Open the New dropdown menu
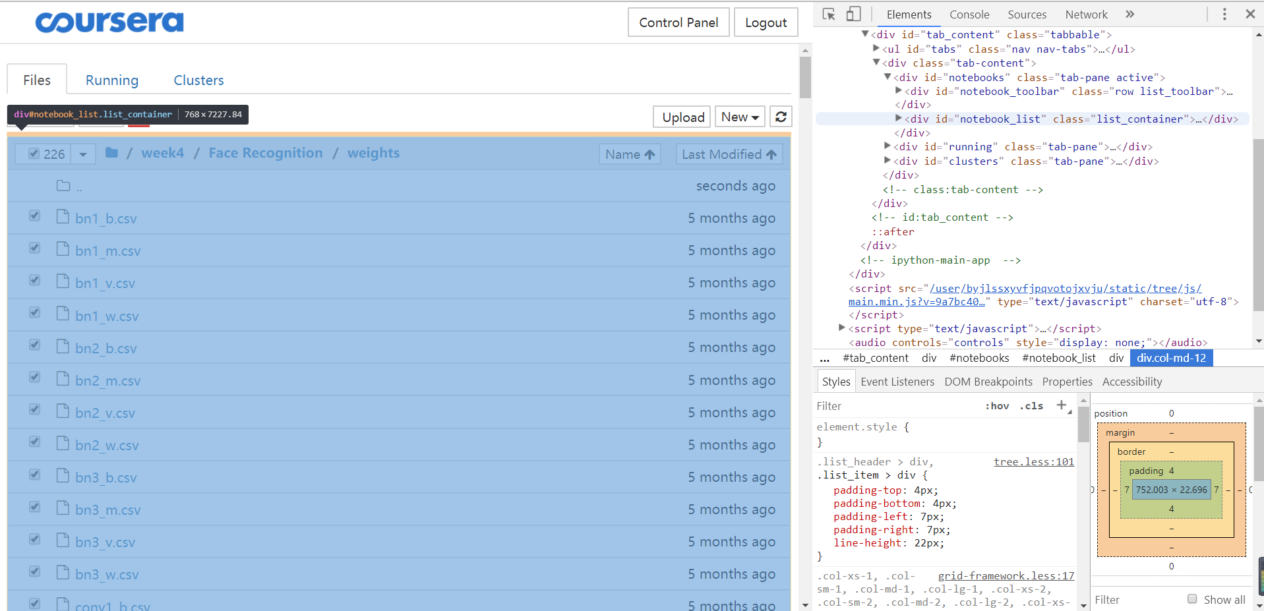Viewport: 1264px width, 611px height. coord(740,117)
